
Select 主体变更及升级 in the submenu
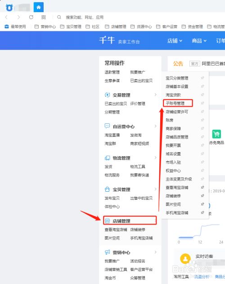tap(179, 179)
